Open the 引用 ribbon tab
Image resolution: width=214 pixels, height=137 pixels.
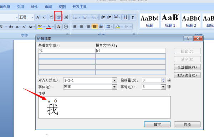point(20,7)
